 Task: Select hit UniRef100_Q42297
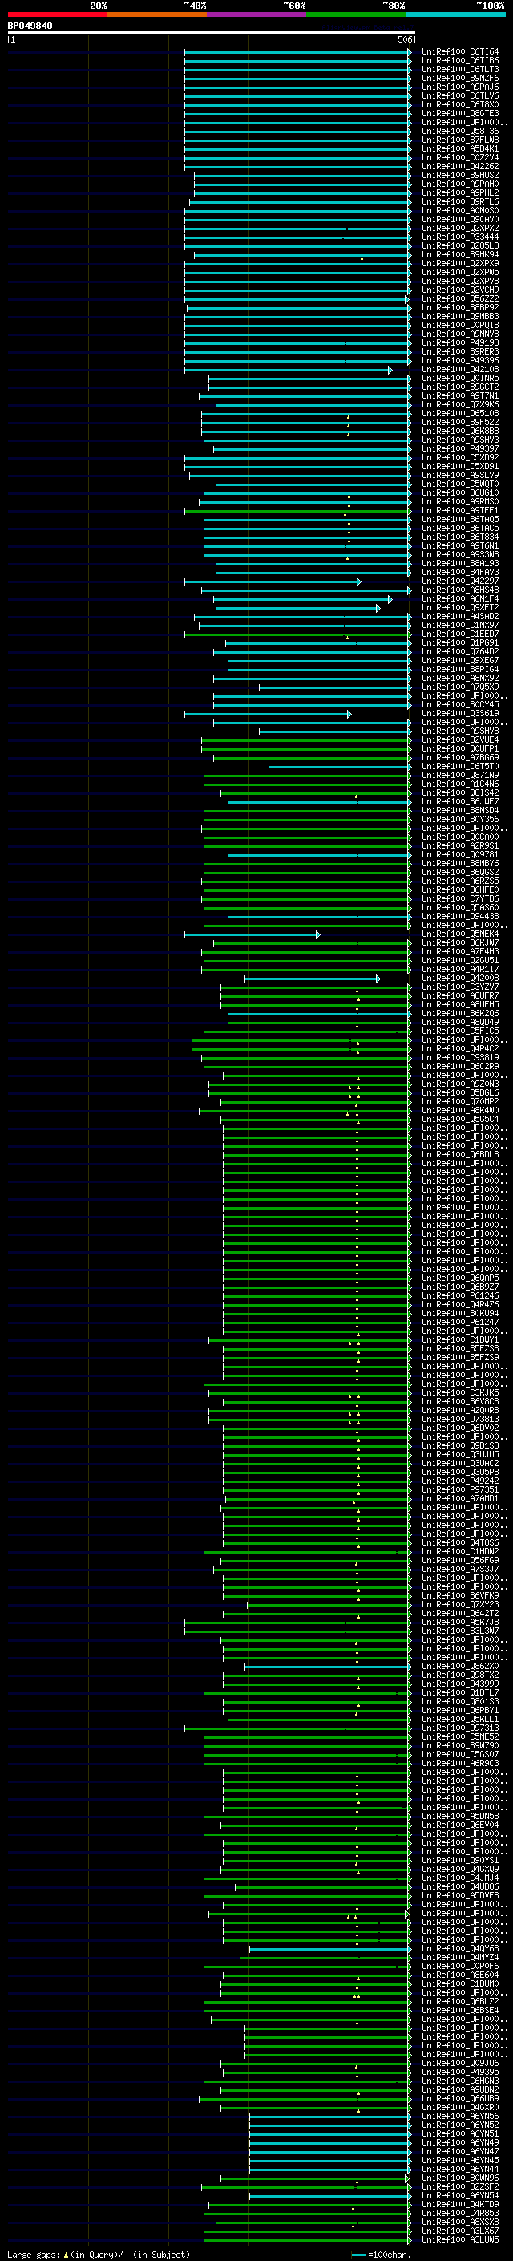(460, 581)
